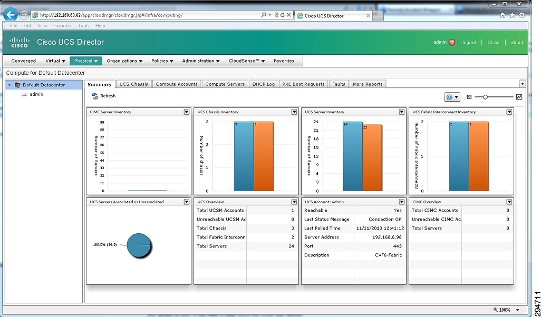541x317 pixels.
Task: Open the UCS Chassis Inventory widget menu
Action: pos(294,112)
